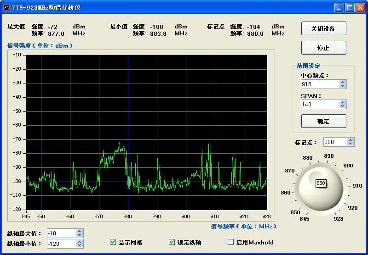Click the 900 mark on the knob dial

[x=348, y=166]
